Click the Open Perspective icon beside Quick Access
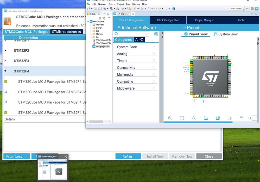260x182 pixels. point(247,9)
